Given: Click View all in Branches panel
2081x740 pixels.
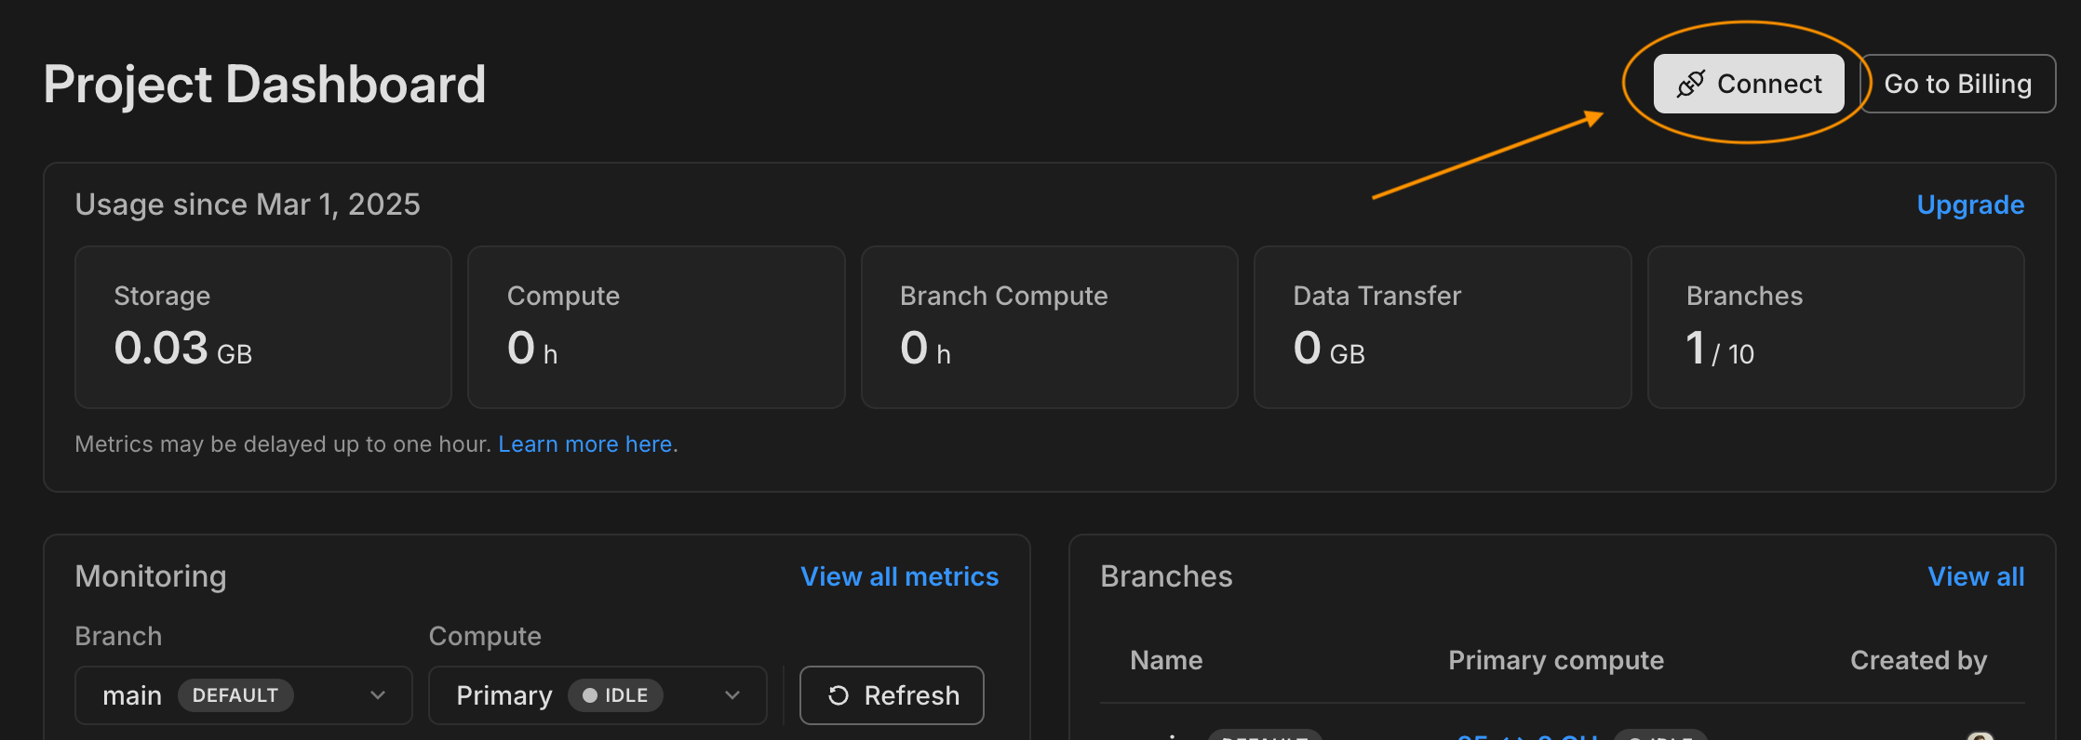Looking at the screenshot, I should coord(1976,576).
